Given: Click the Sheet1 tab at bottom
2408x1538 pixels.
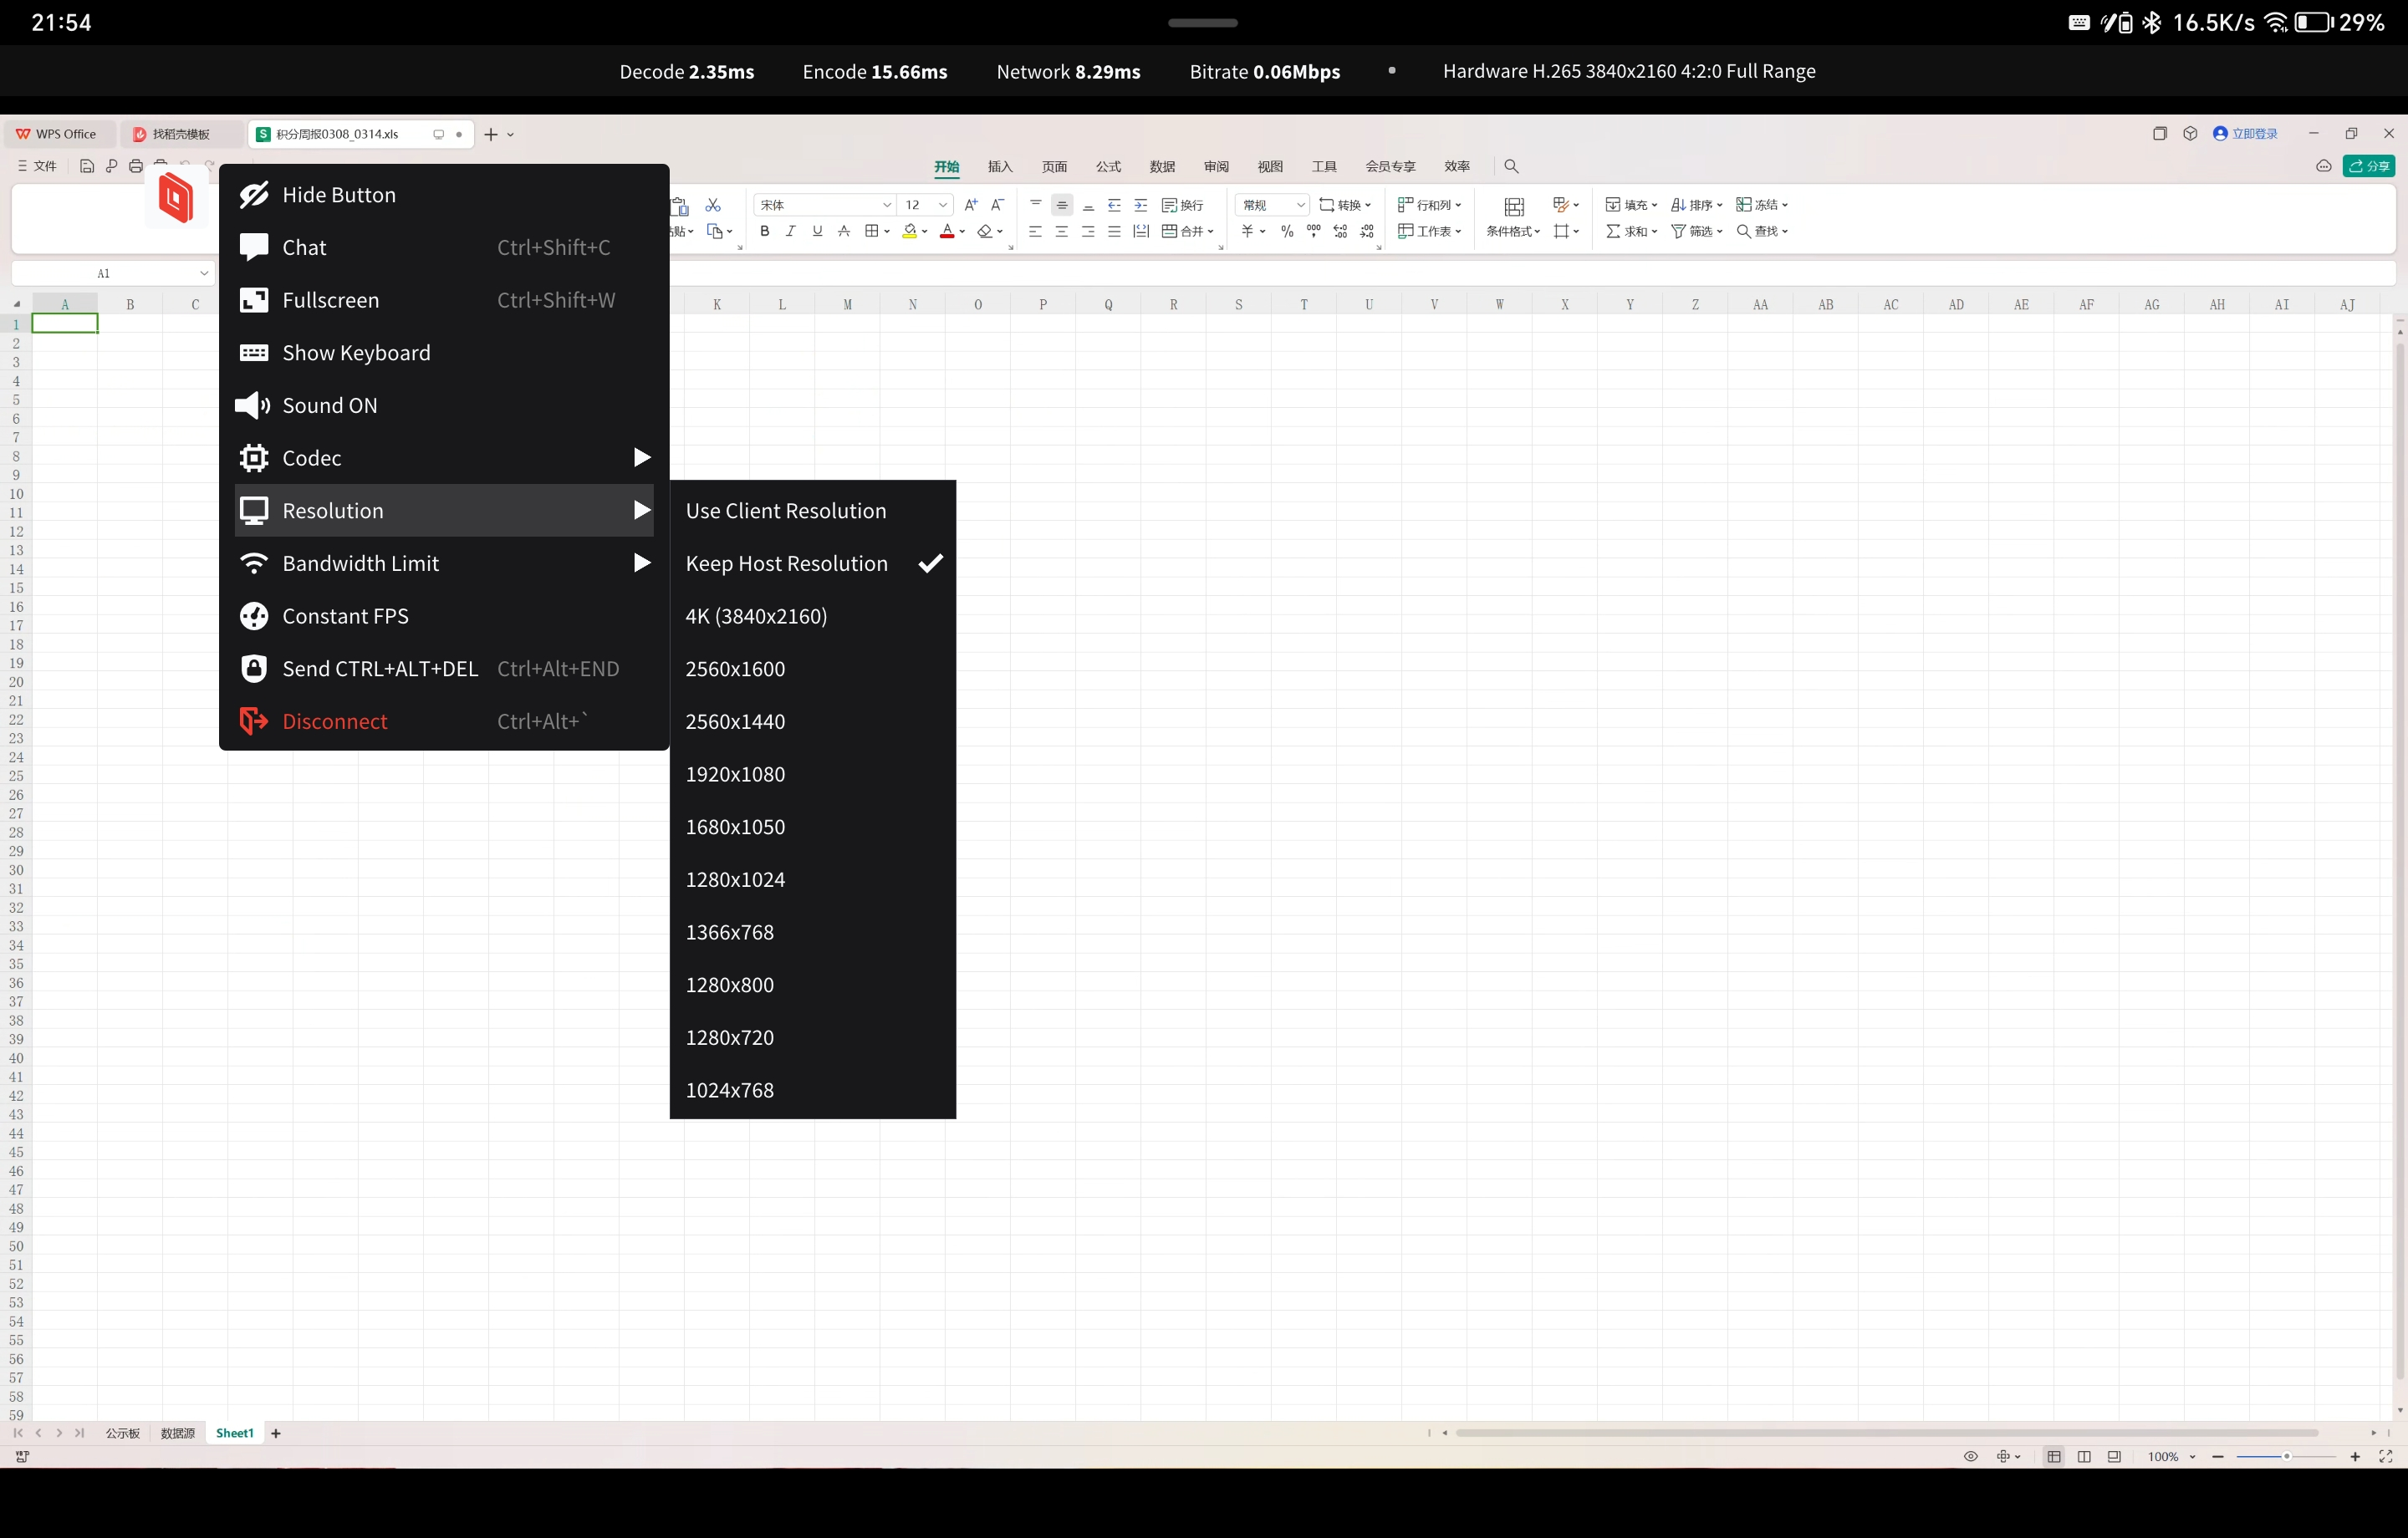Looking at the screenshot, I should [235, 1433].
